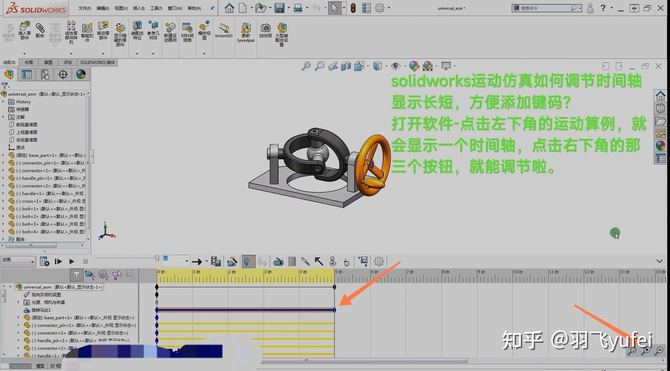Open the Bill of Materials tool

pyautogui.click(x=187, y=32)
